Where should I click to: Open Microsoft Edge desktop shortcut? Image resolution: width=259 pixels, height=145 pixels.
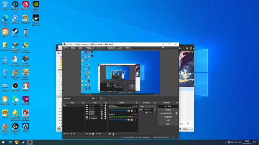point(5,20)
